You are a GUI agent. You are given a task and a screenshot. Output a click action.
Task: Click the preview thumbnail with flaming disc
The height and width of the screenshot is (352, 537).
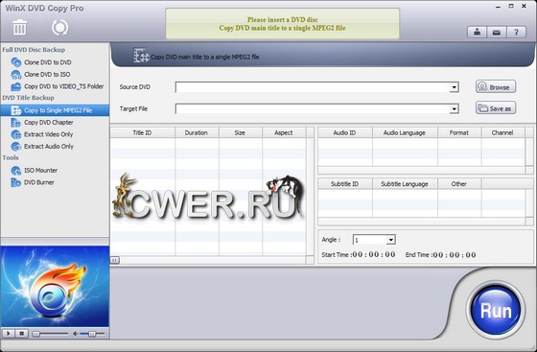[x=55, y=286]
